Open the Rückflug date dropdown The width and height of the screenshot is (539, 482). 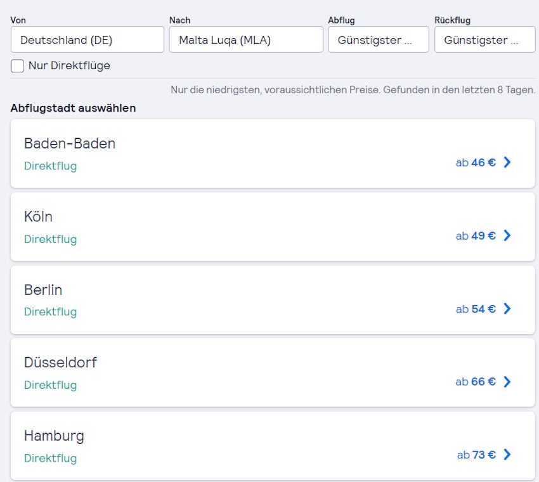(484, 40)
